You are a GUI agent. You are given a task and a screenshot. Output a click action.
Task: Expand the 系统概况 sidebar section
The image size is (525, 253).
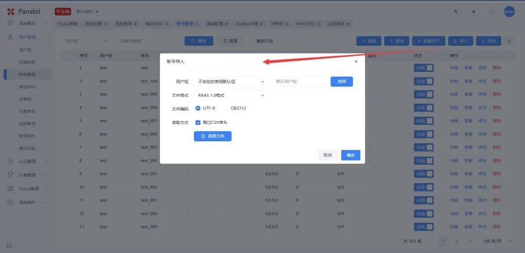tap(46, 24)
